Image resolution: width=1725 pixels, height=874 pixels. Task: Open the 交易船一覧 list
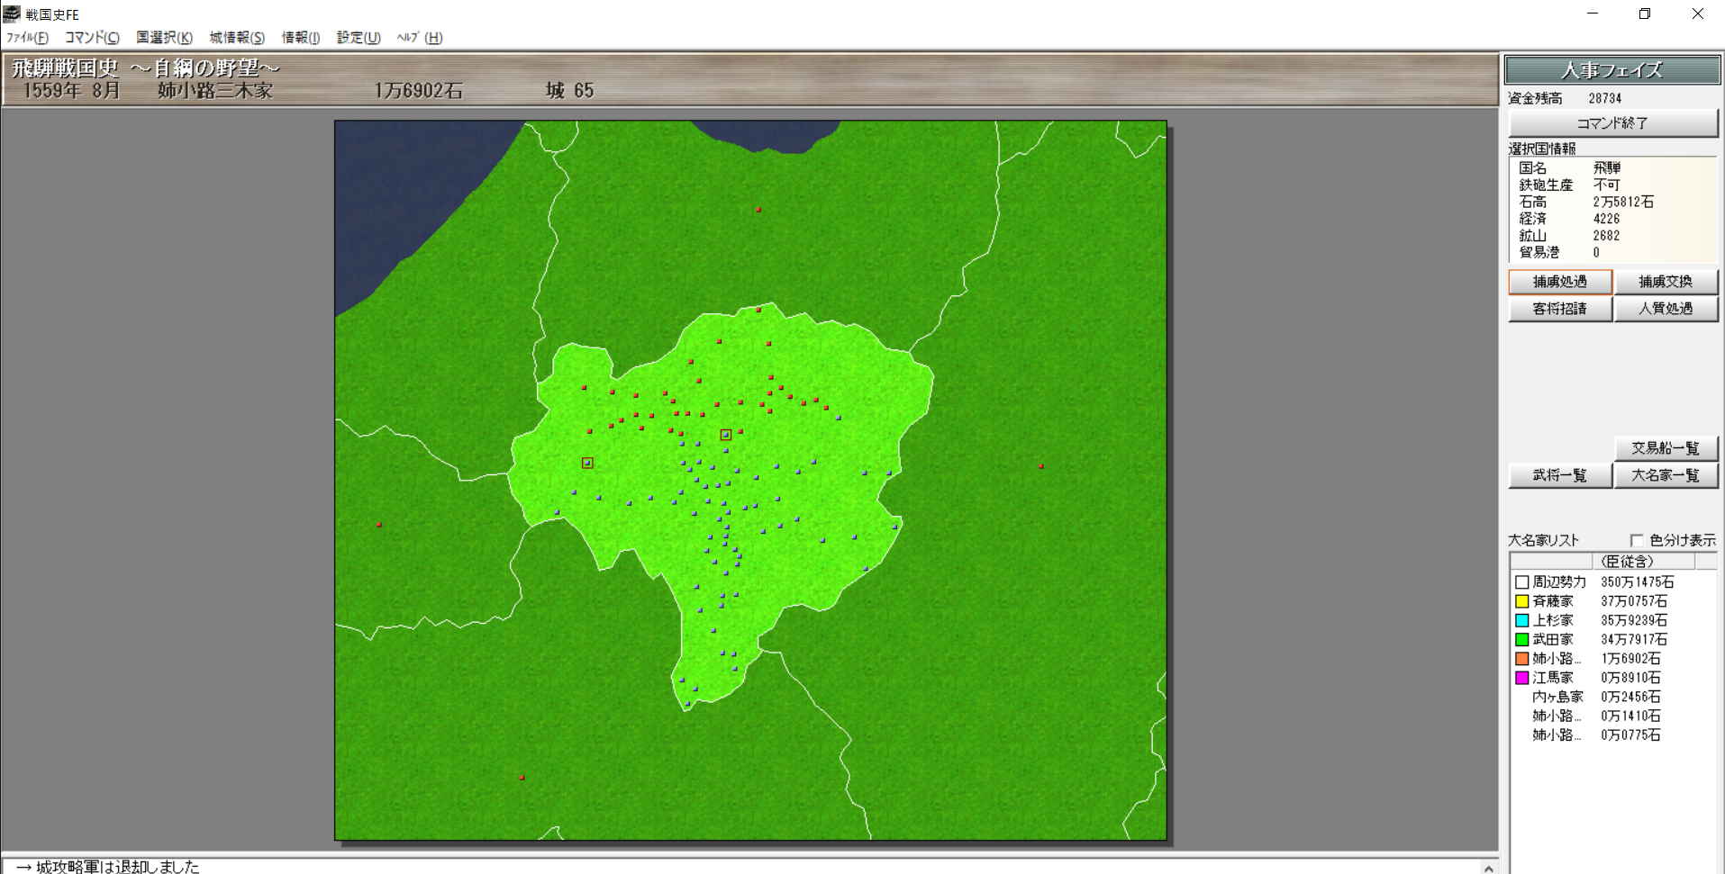tap(1665, 448)
